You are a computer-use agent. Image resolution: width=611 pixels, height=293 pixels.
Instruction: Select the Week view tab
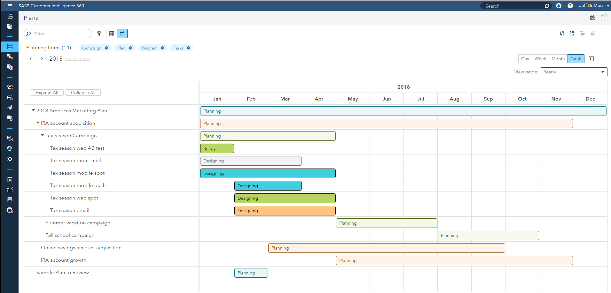540,59
